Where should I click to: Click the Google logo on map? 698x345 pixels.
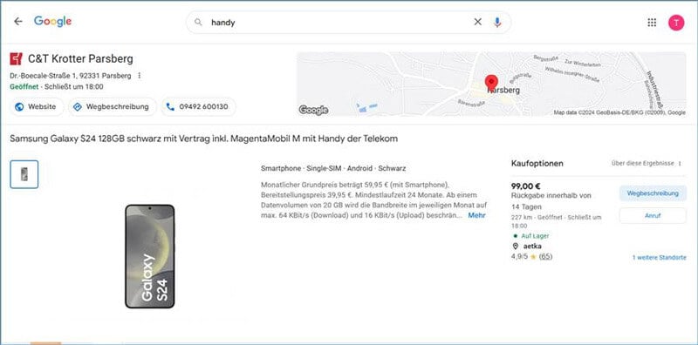coord(313,110)
